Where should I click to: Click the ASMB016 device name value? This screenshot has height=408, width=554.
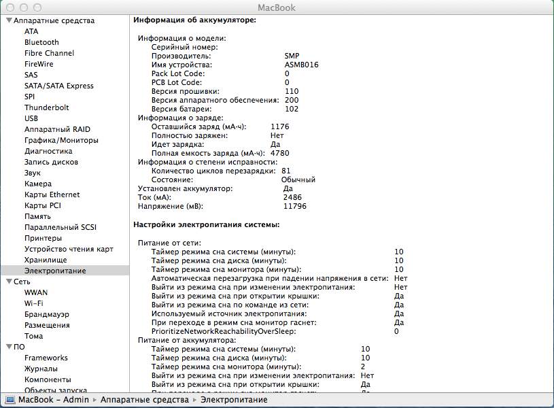(301, 65)
